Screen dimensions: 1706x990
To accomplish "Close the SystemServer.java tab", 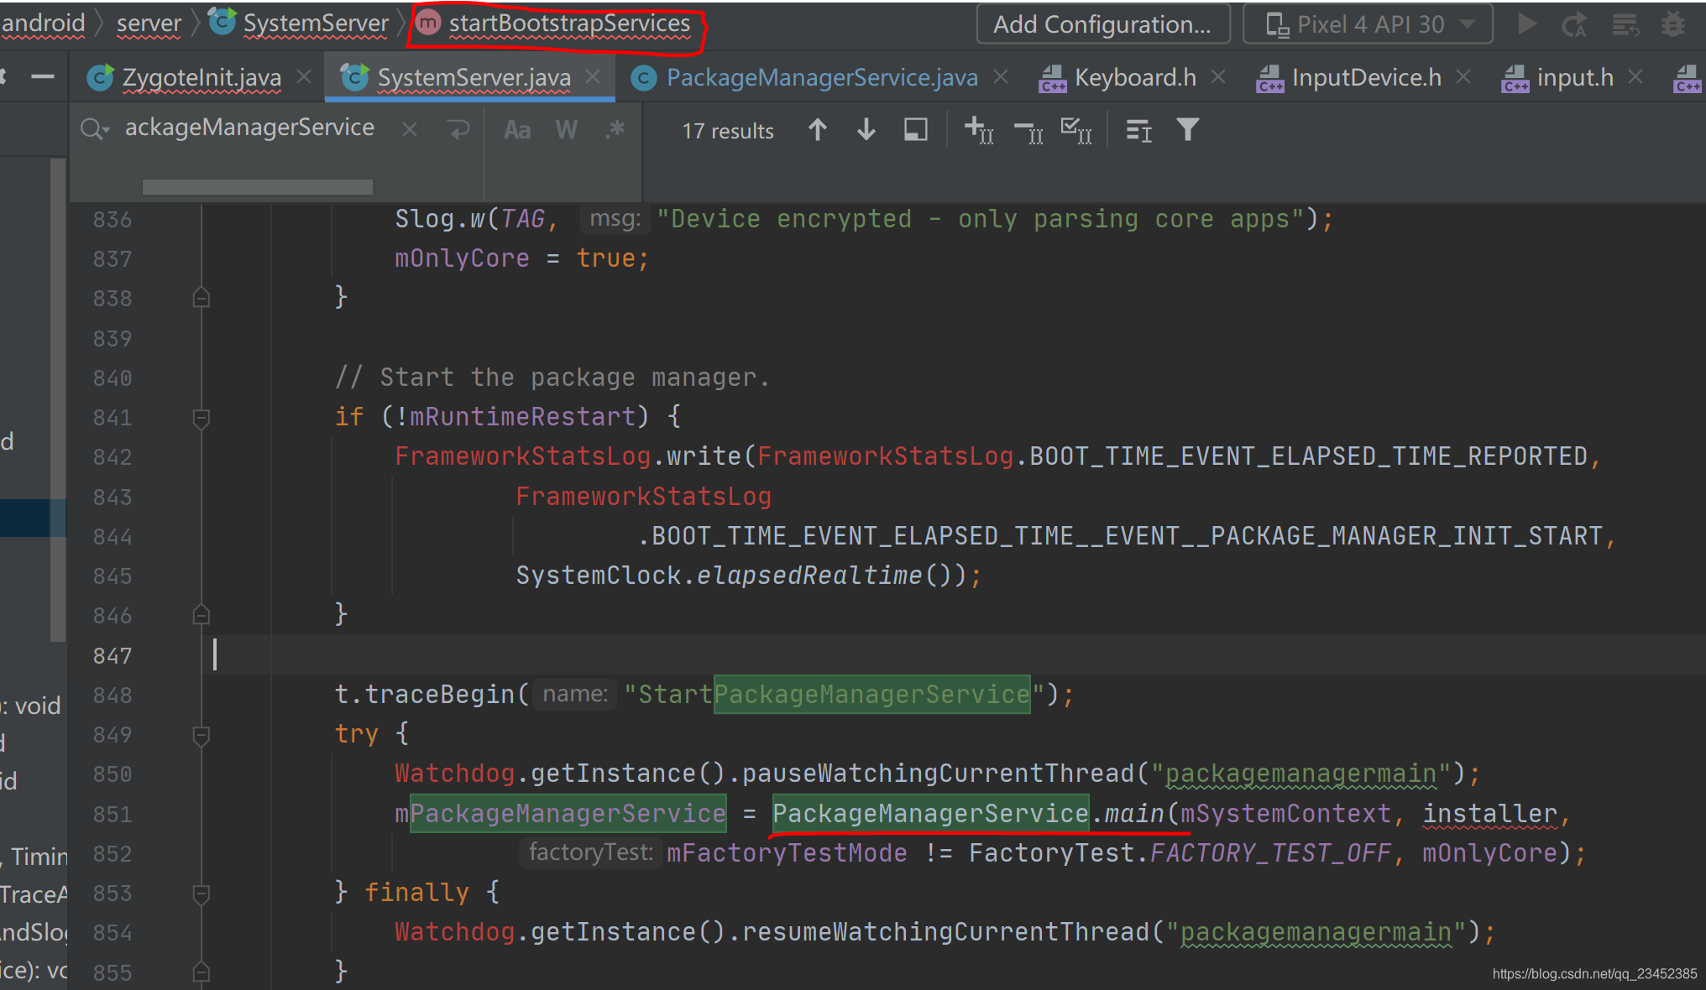I will pyautogui.click(x=593, y=77).
